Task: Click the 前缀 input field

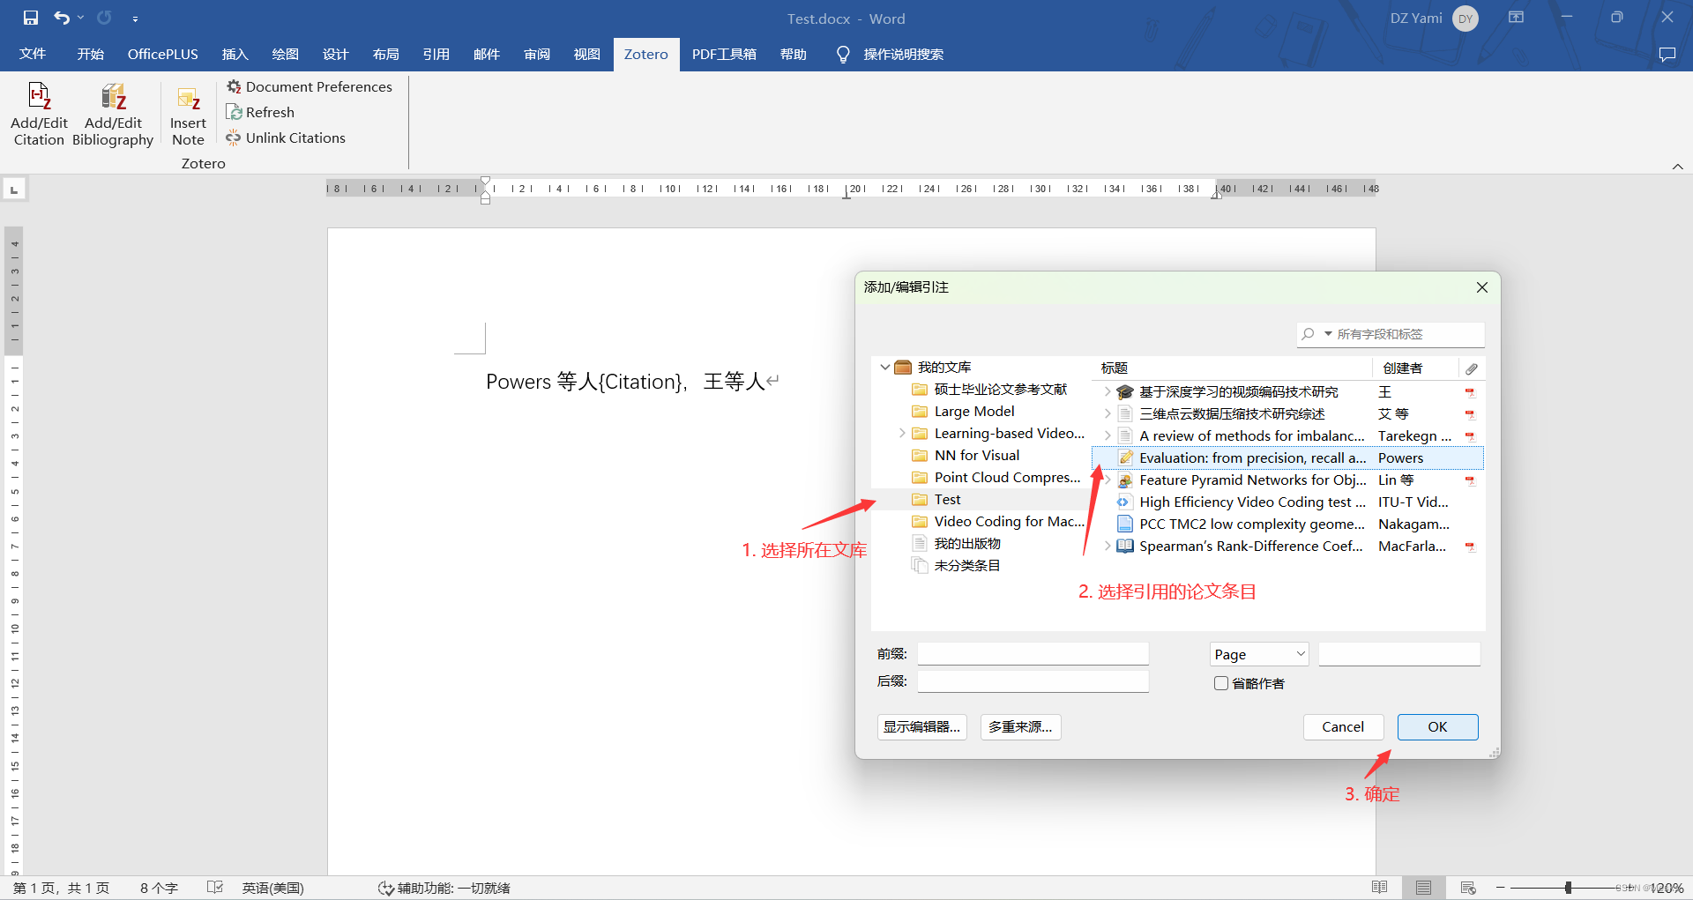Action: click(1033, 654)
